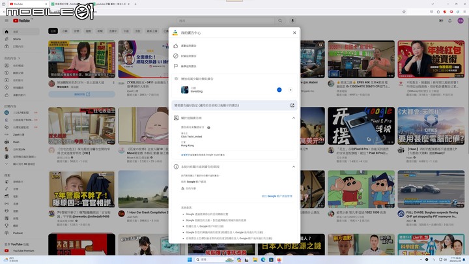Image resolution: width=469 pixels, height=264 pixels.
Task: Open Subscriptions in the sidebar
Action: [x=21, y=46]
